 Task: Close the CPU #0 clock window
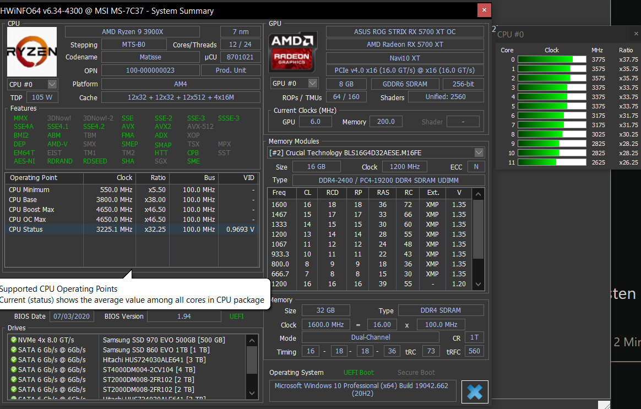pos(636,34)
